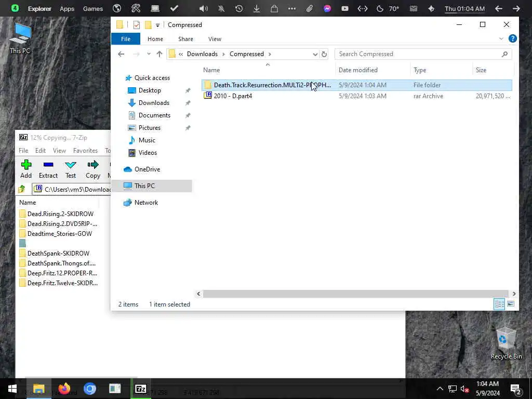Viewport: 532px width, 399px height.
Task: Open This PC desktop icon
Action: click(20, 38)
